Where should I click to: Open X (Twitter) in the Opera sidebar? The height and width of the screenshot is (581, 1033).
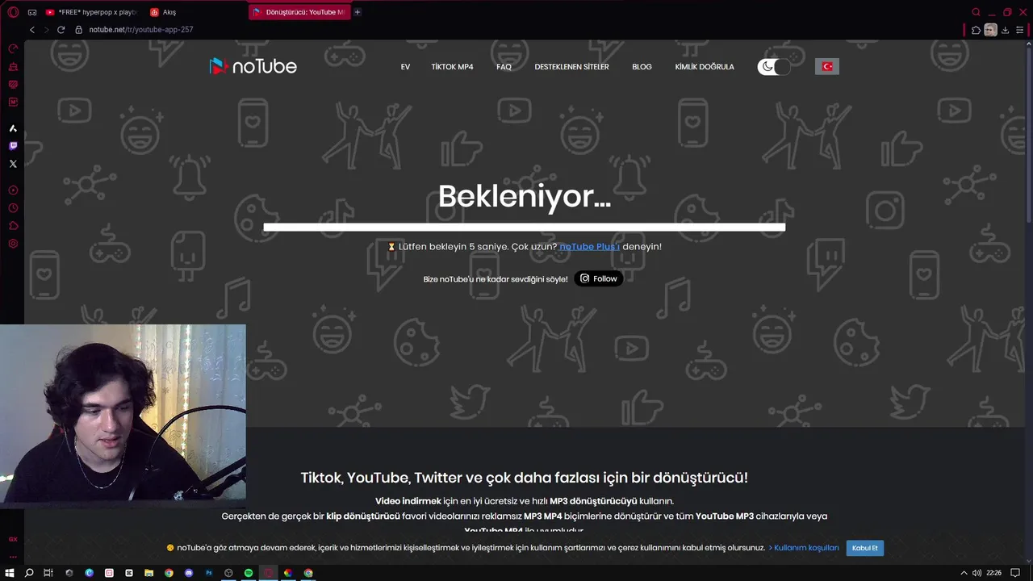pyautogui.click(x=13, y=164)
